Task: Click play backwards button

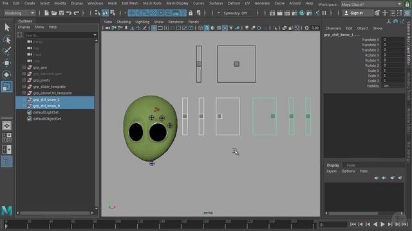Action: [375, 224]
